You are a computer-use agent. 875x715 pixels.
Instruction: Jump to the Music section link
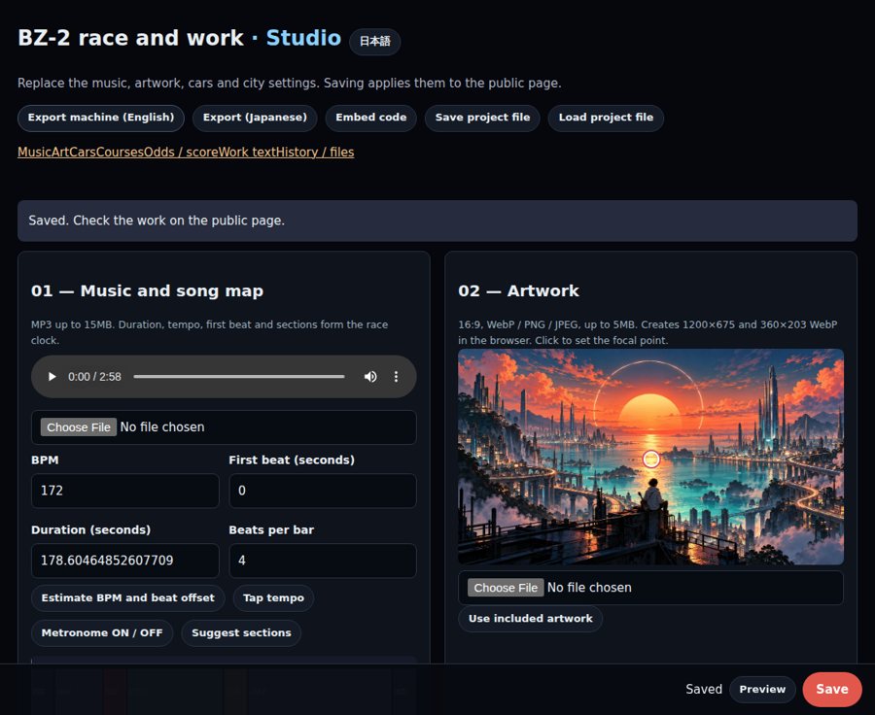34,153
